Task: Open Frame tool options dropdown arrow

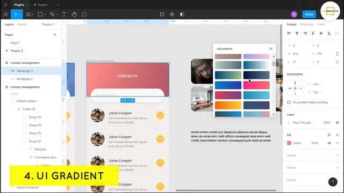Action: tap(33, 14)
